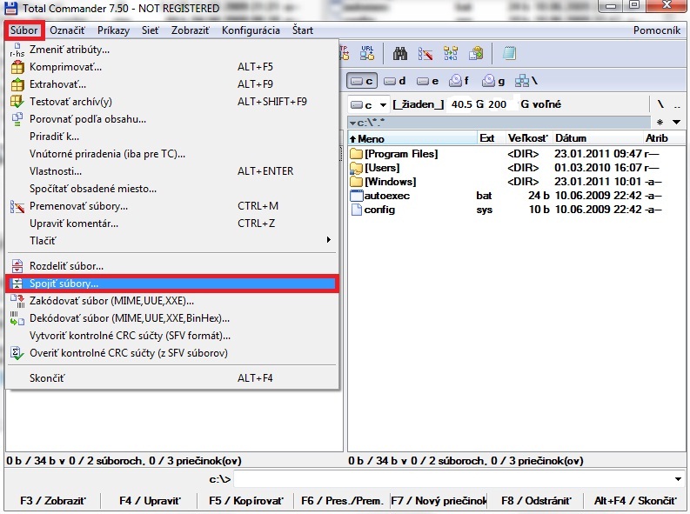Image resolution: width=690 pixels, height=514 pixels.
Task: Click Overiť kontrolné CRC súčty entry
Action: (x=171, y=353)
